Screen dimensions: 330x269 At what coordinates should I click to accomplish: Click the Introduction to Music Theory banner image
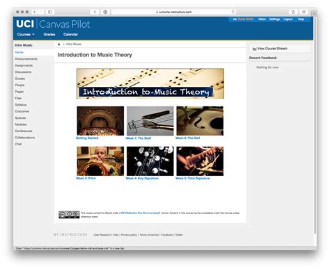(x=150, y=83)
